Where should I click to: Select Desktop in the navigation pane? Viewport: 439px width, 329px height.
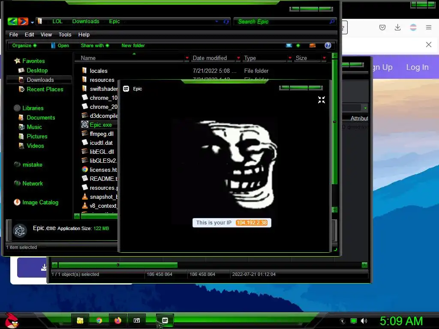pos(37,70)
